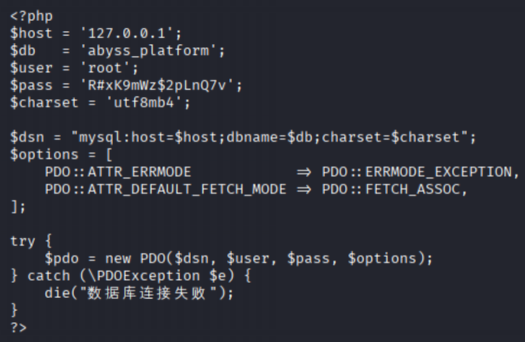Click PDO::ATTR_ERRMODE constant
This screenshot has width=525, height=342.
click(118, 172)
